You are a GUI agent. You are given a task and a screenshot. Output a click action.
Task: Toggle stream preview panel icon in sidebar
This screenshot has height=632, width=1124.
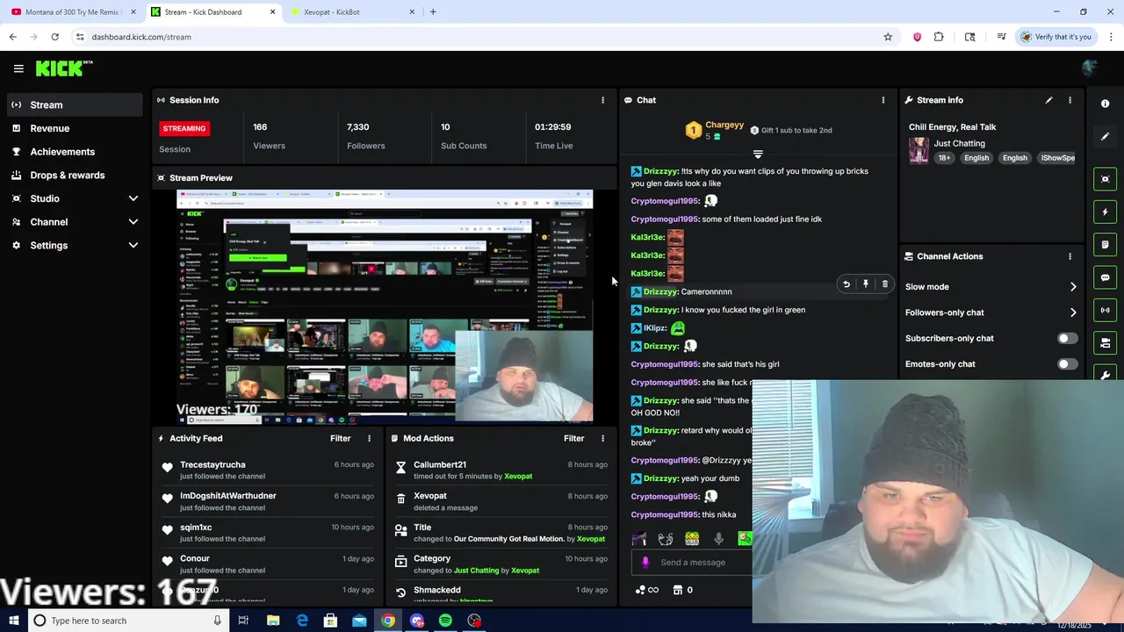coord(1106,179)
